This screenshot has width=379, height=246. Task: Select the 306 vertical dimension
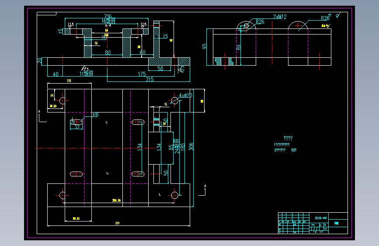click(191, 147)
